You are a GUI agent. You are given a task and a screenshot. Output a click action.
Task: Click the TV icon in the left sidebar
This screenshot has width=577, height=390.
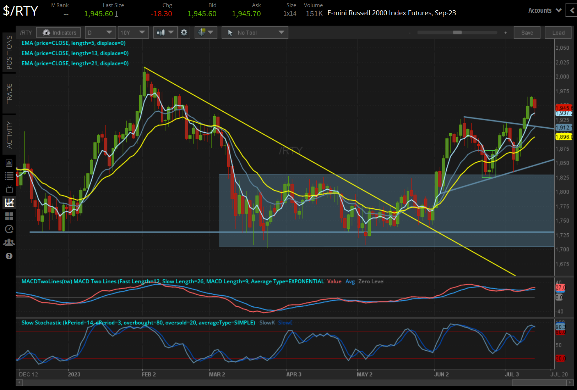pos(9,189)
